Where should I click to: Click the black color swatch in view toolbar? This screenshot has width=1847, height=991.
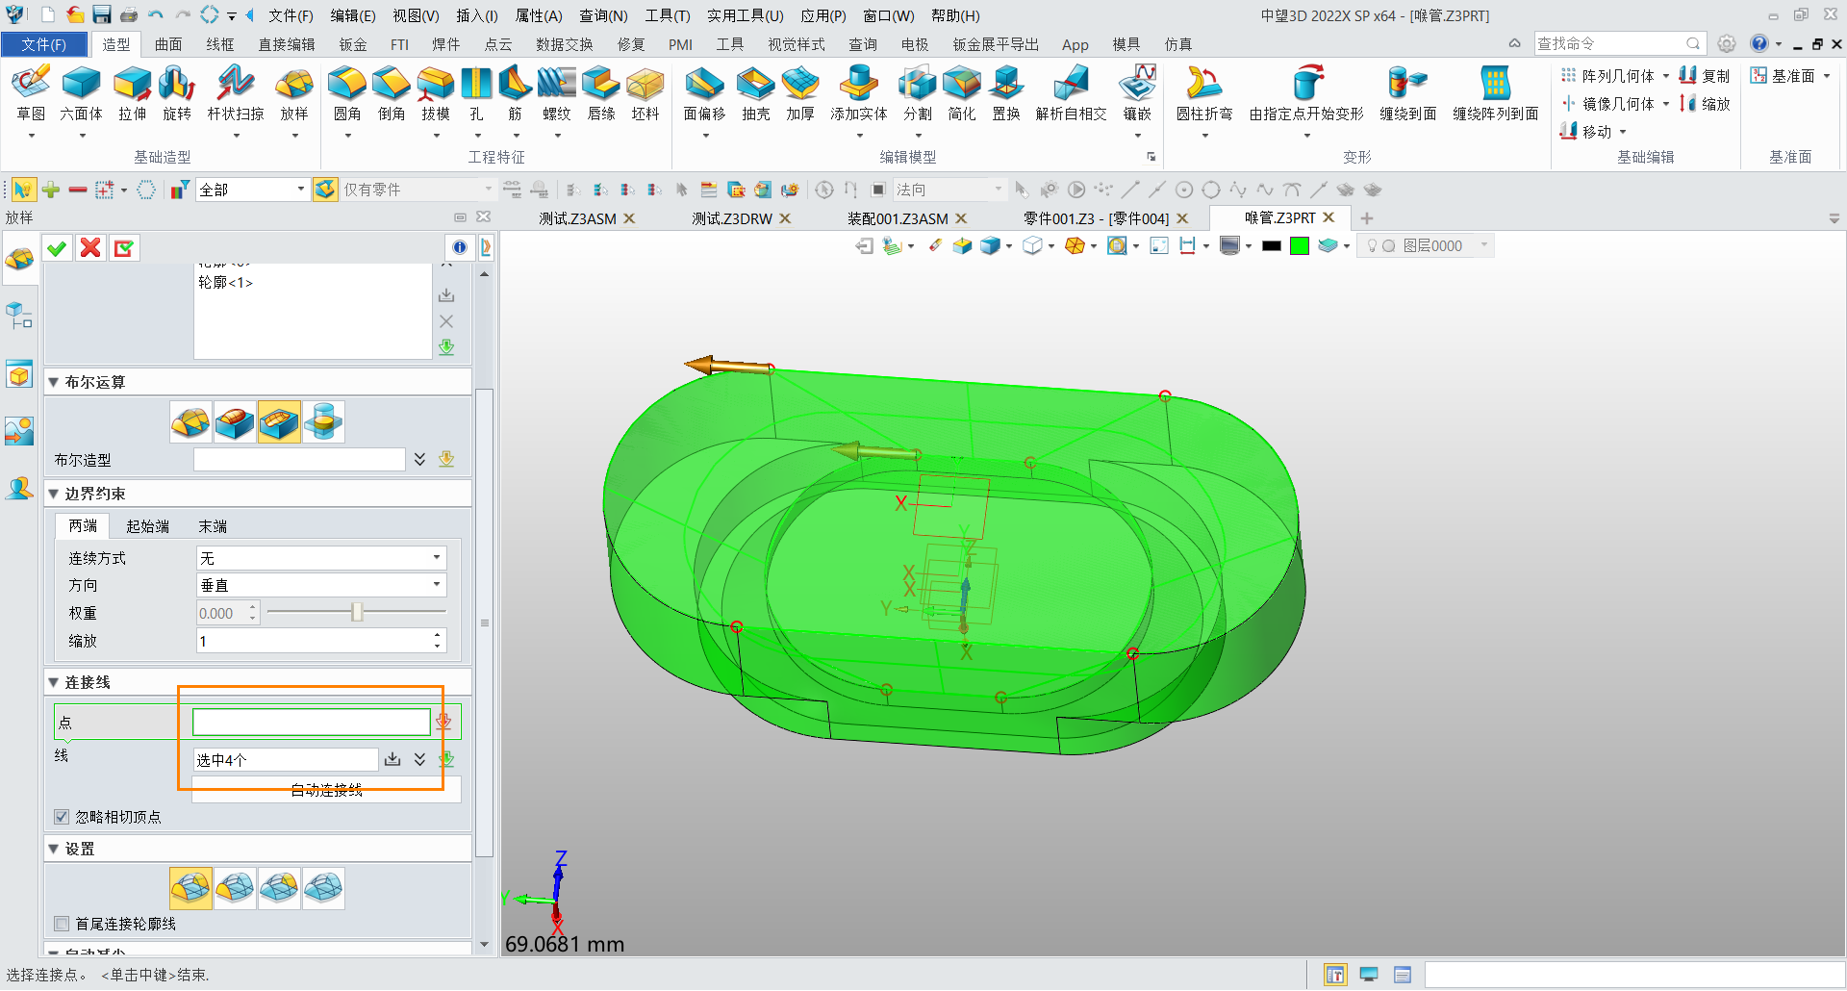click(x=1272, y=245)
